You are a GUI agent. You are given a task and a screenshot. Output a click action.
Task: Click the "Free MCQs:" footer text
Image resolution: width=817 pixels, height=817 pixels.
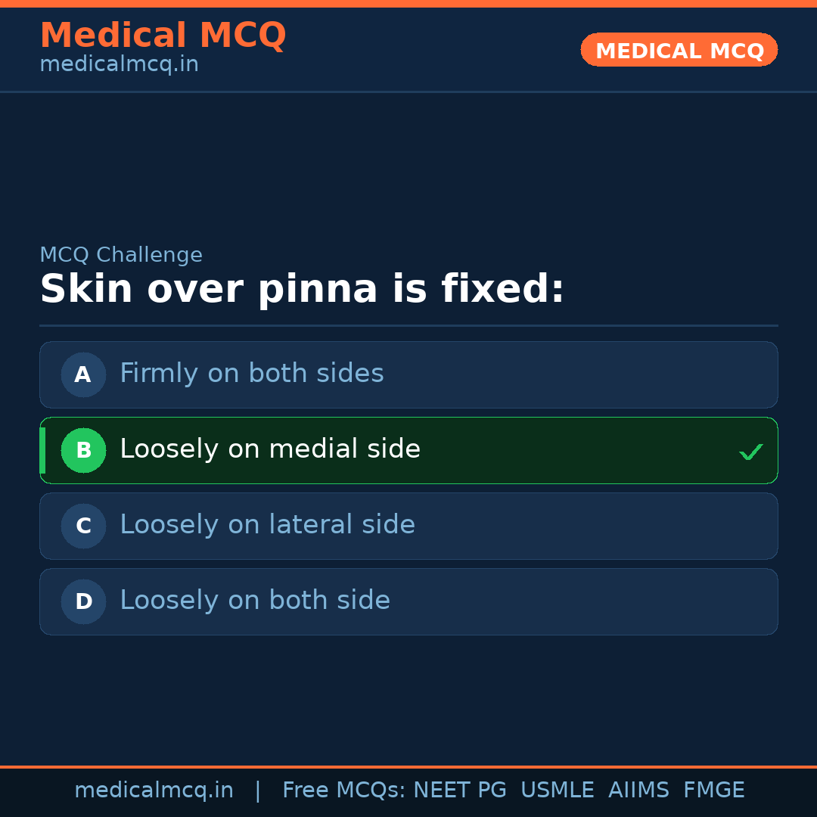click(x=344, y=791)
